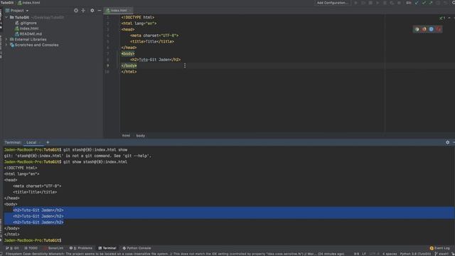
Task: Select README.md in the project tree
Action: tap(28, 34)
